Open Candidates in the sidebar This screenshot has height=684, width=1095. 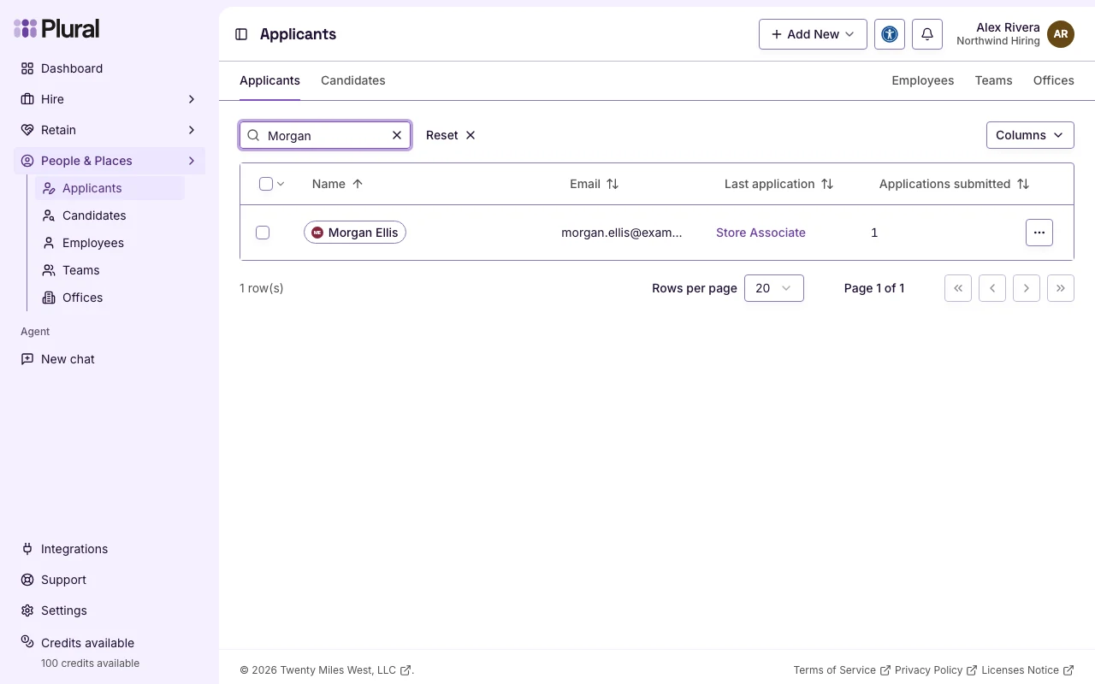point(109,215)
